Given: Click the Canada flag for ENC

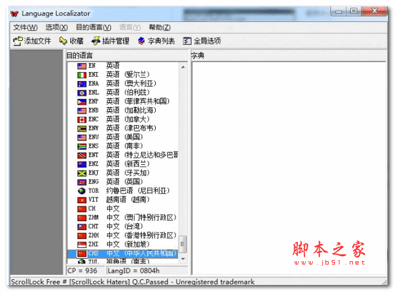Looking at the screenshot, I should (x=82, y=119).
